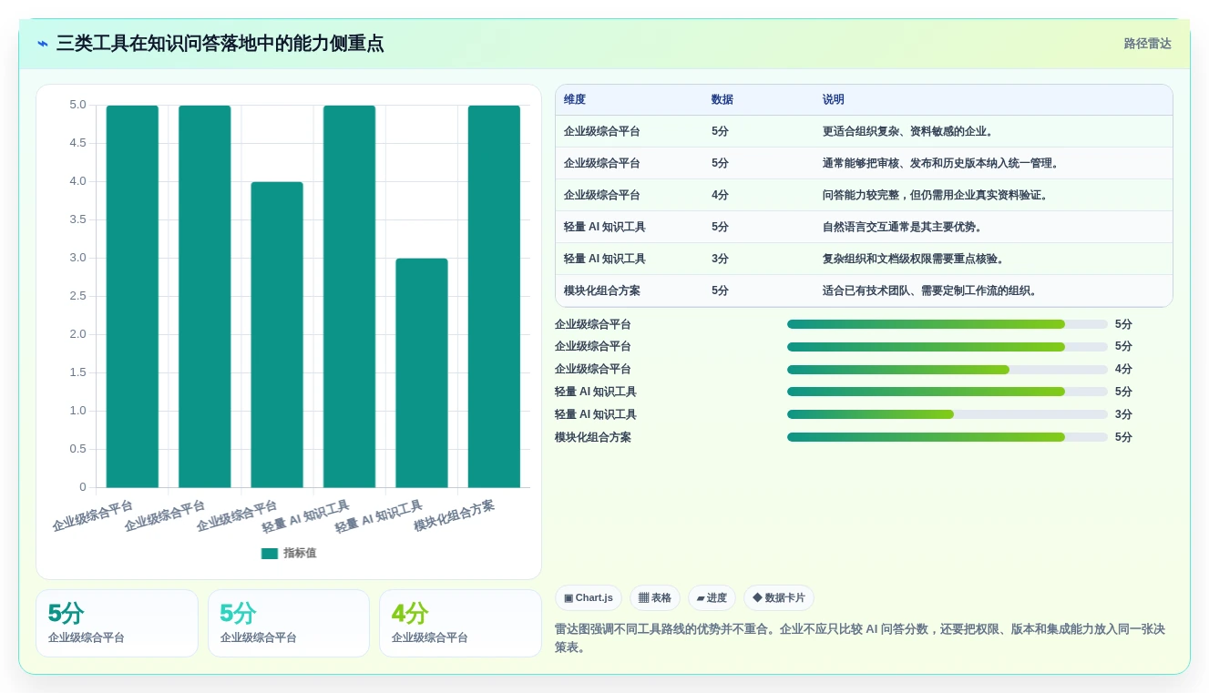The width and height of the screenshot is (1209, 693).
Task: Click the table's 3分 data cell
Action: 720,259
